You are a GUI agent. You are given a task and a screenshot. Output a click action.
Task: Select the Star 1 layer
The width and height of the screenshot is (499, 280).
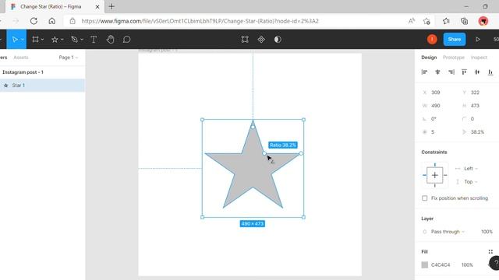(x=42, y=85)
